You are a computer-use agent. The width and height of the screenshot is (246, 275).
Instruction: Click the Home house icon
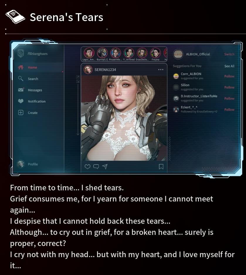pos(21,67)
